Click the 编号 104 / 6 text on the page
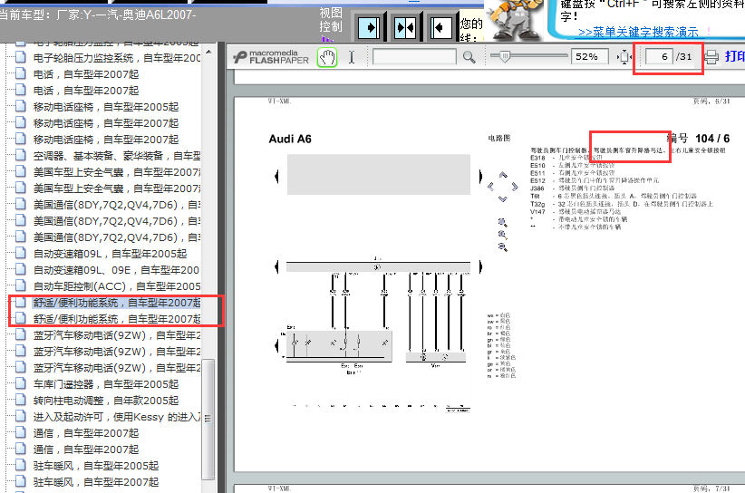Image resolution: width=745 pixels, height=493 pixels. 698,139
